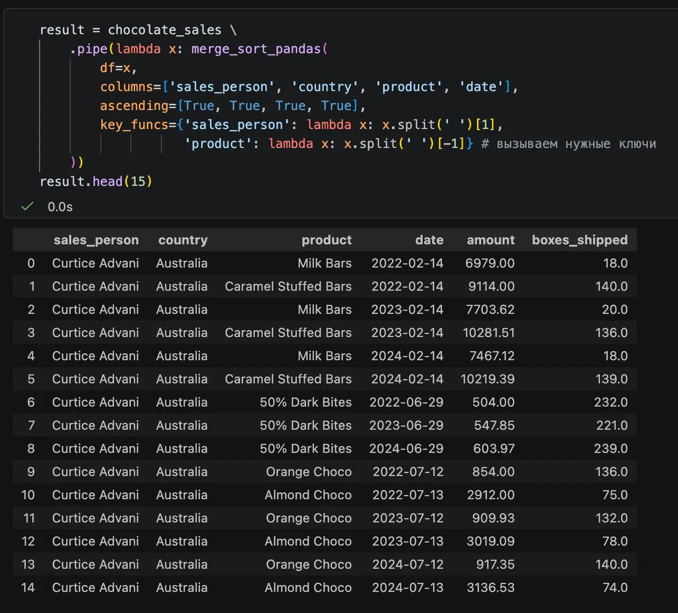Click Curtice Advani in row 7
This screenshot has height=613, width=678.
95,426
